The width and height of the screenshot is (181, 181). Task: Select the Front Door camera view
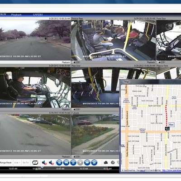point(169,40)
